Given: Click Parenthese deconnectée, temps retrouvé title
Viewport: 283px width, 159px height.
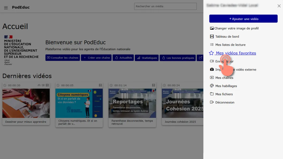Looking at the screenshot, I should pos(132,122).
